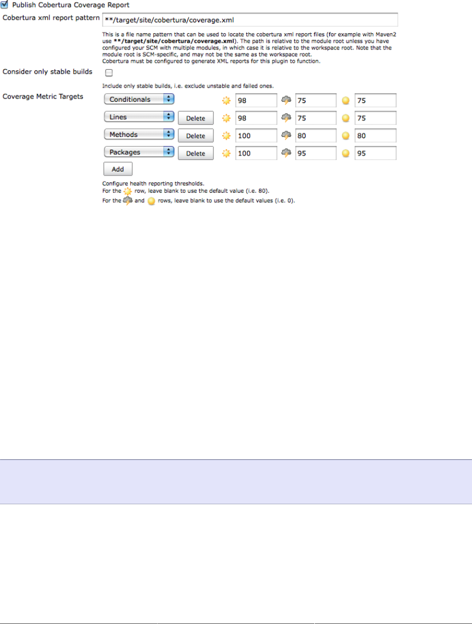Click the sunny icon in Lines row
The height and width of the screenshot is (624, 472).
pyautogui.click(x=226, y=118)
